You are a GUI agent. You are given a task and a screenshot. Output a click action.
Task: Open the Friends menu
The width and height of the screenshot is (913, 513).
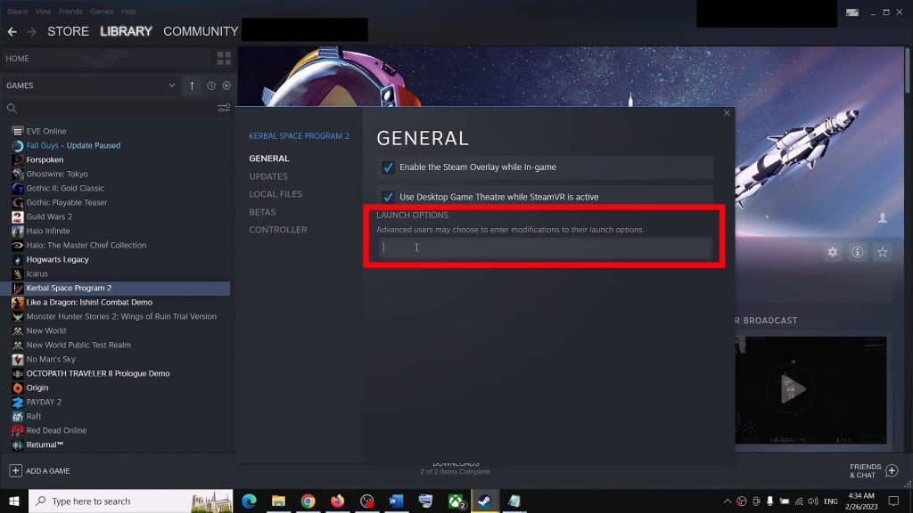70,12
